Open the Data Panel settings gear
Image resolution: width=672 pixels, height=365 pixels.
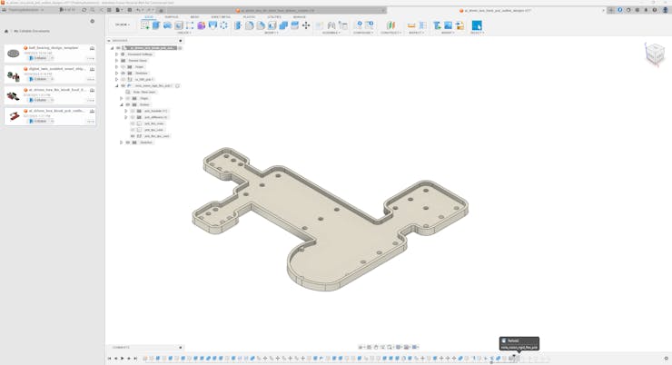point(92,21)
